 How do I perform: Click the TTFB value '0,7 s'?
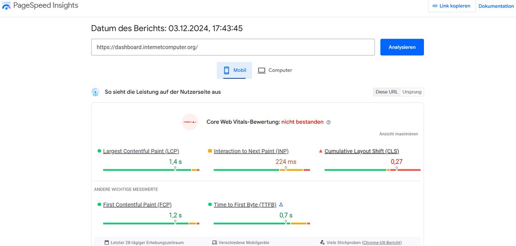click(286, 215)
